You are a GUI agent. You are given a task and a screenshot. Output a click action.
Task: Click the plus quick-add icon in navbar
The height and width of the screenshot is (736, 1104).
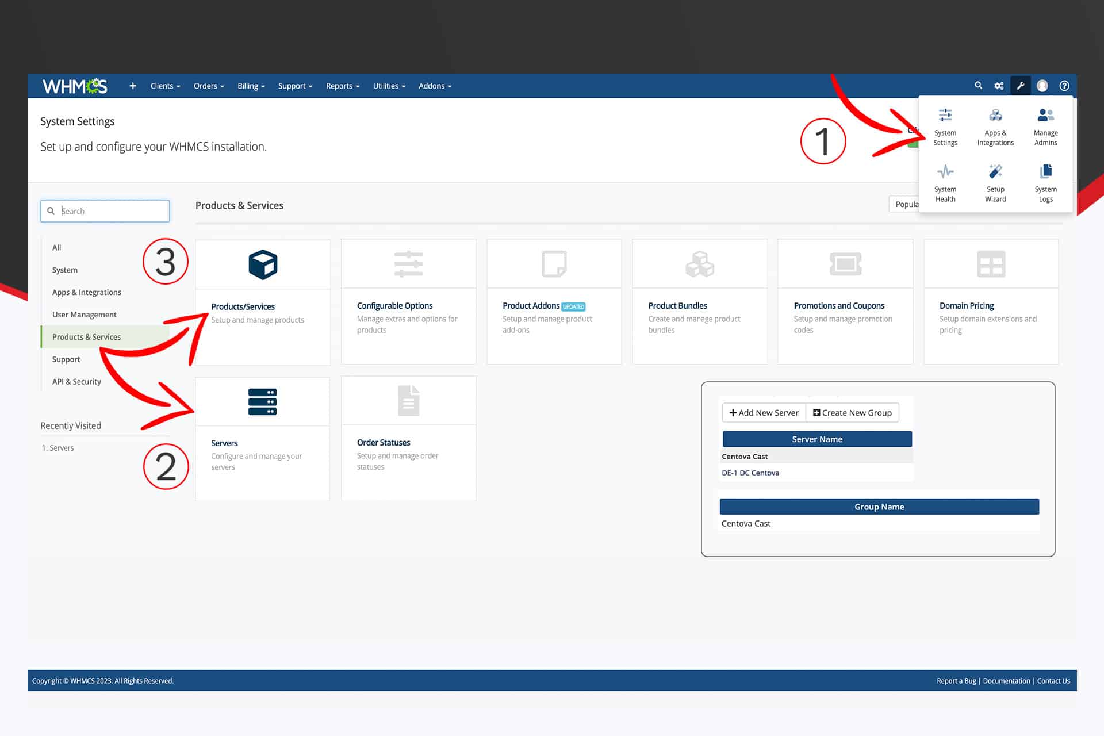133,86
